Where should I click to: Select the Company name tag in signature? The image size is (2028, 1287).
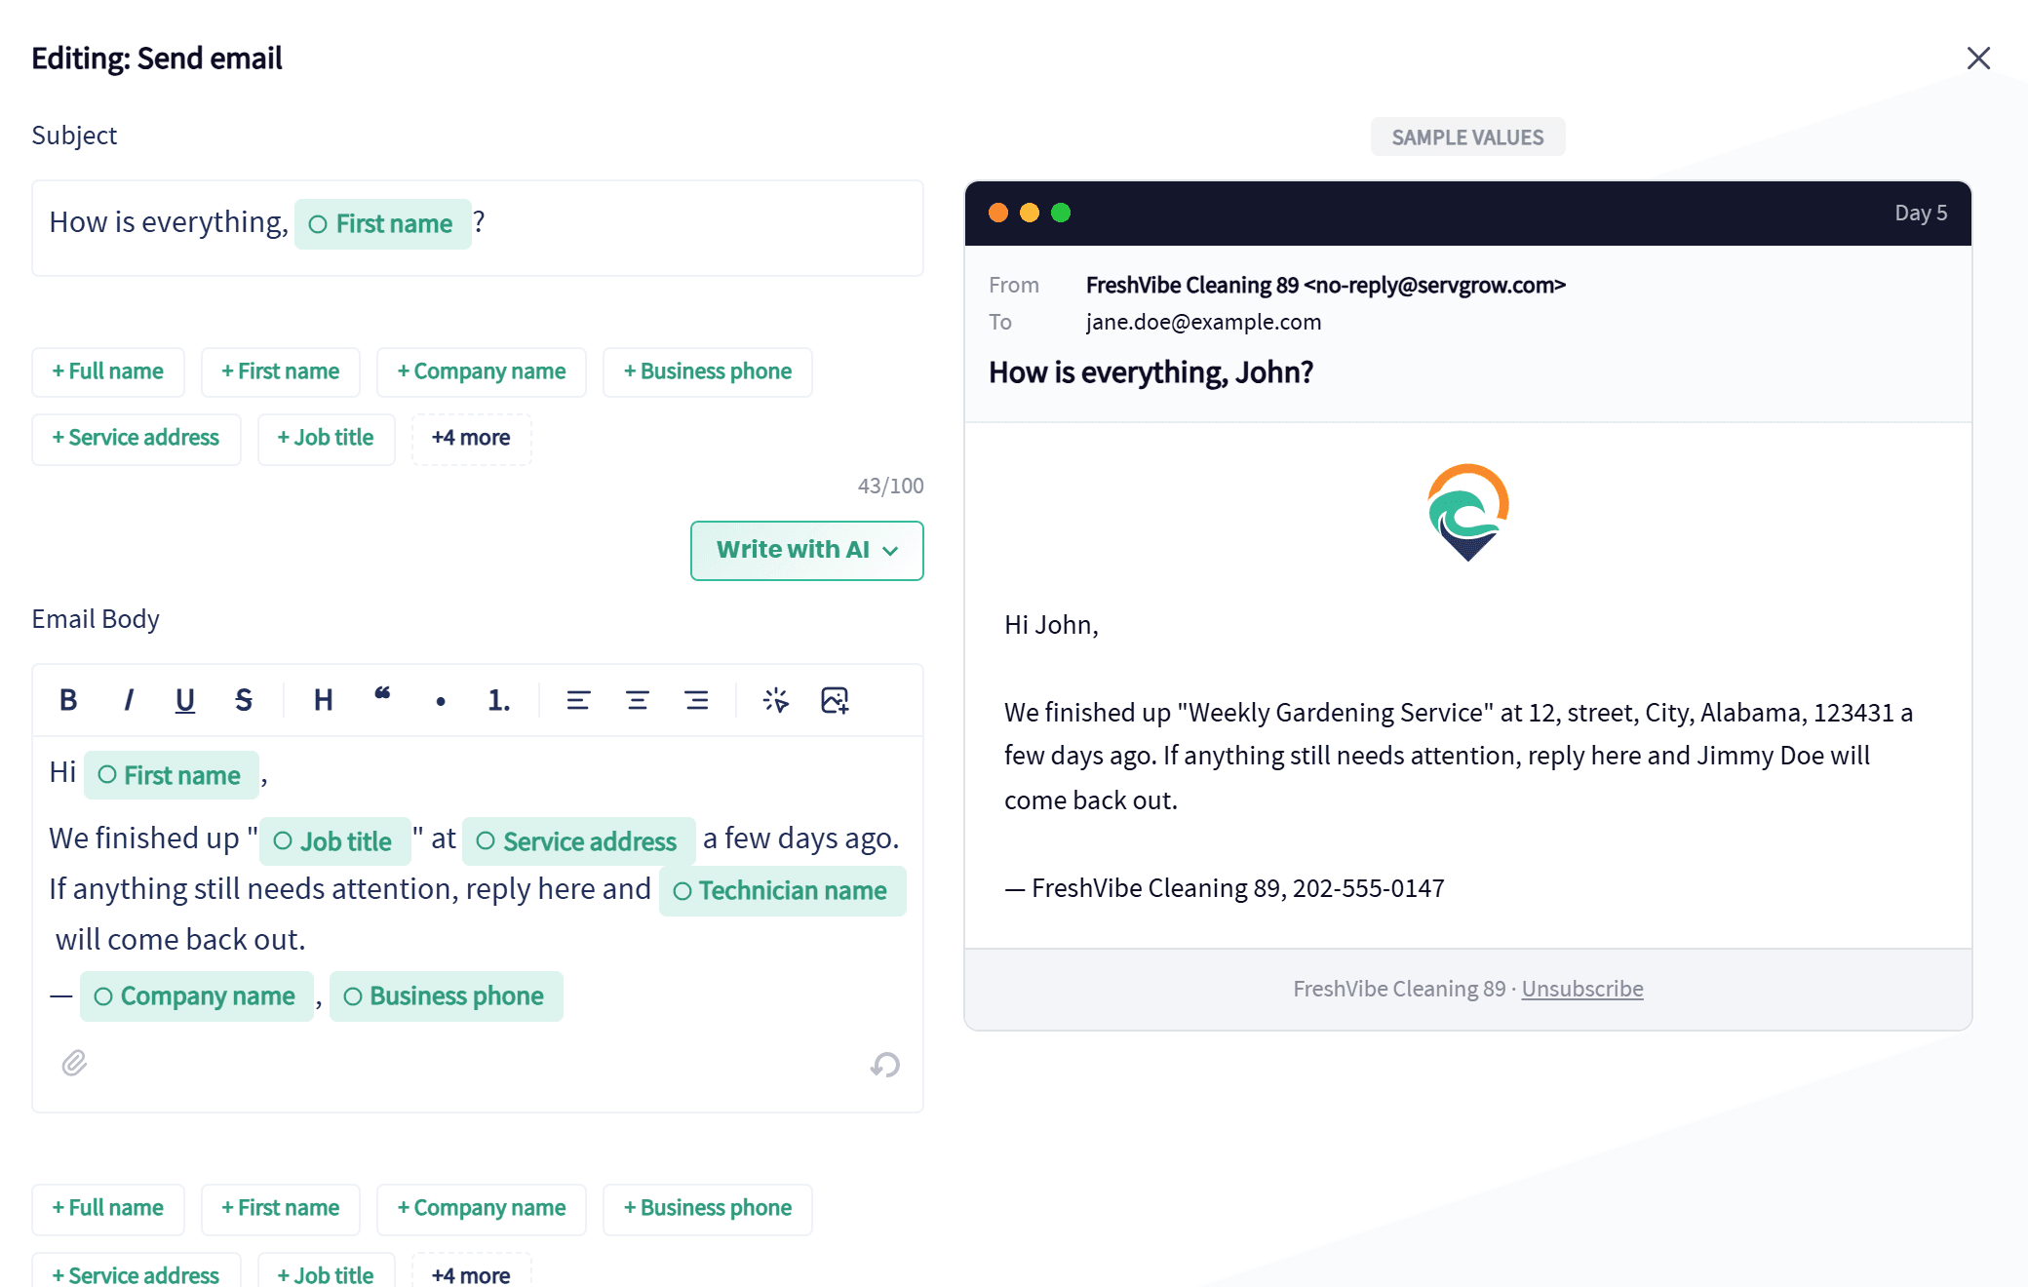[x=197, y=996]
